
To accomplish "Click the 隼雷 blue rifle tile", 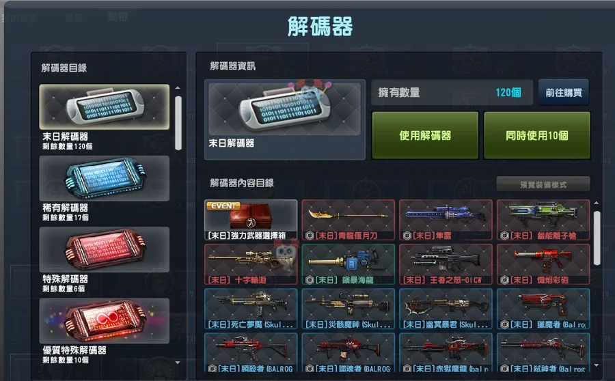I will pos(446,220).
